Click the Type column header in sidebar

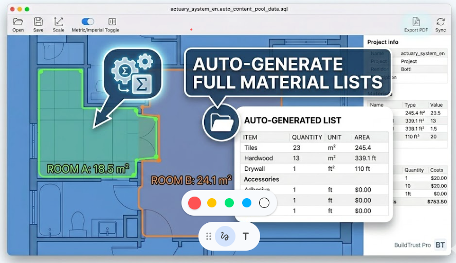[410, 105]
